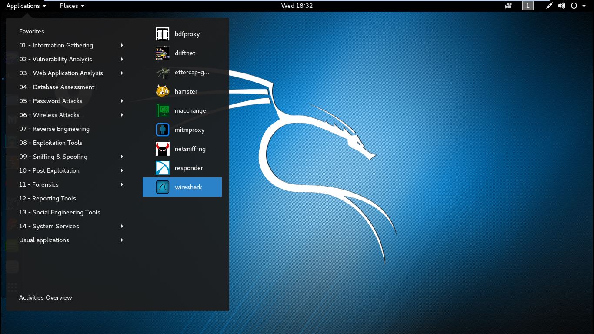Expand the 06 - Wireless Attacks category
The width and height of the screenshot is (594, 334).
coord(49,115)
